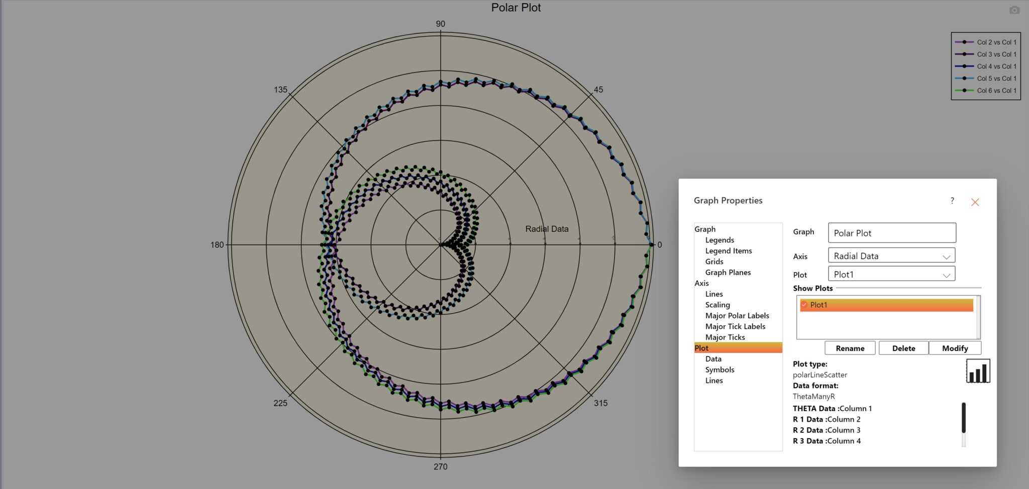The height and width of the screenshot is (489, 1029).
Task: Select Symbols under Plot
Action: point(719,370)
